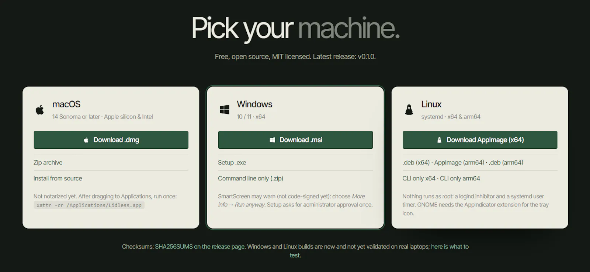Click the Apple logo beside macOS heading
This screenshot has width=590, height=272.
click(x=40, y=110)
